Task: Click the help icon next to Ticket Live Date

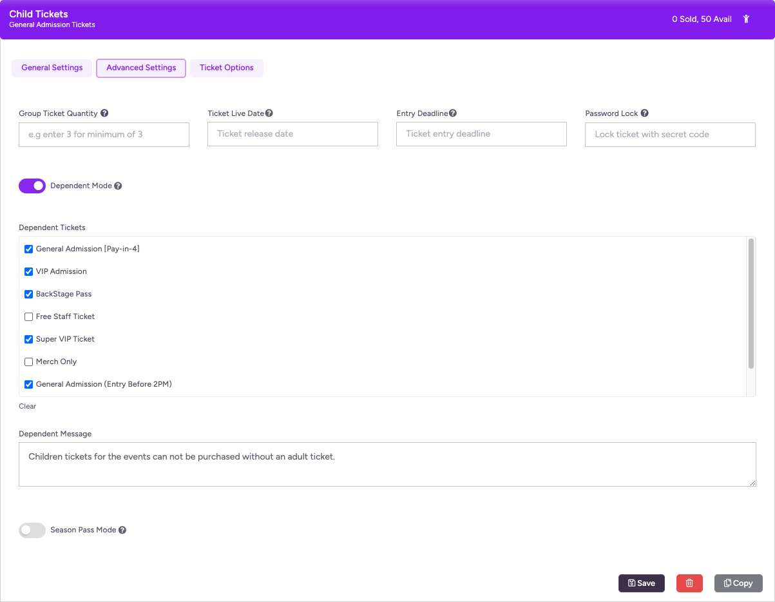Action: [269, 113]
